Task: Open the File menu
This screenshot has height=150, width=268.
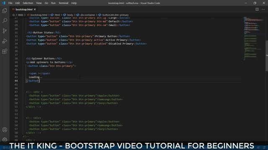Action: (x=10, y=3)
